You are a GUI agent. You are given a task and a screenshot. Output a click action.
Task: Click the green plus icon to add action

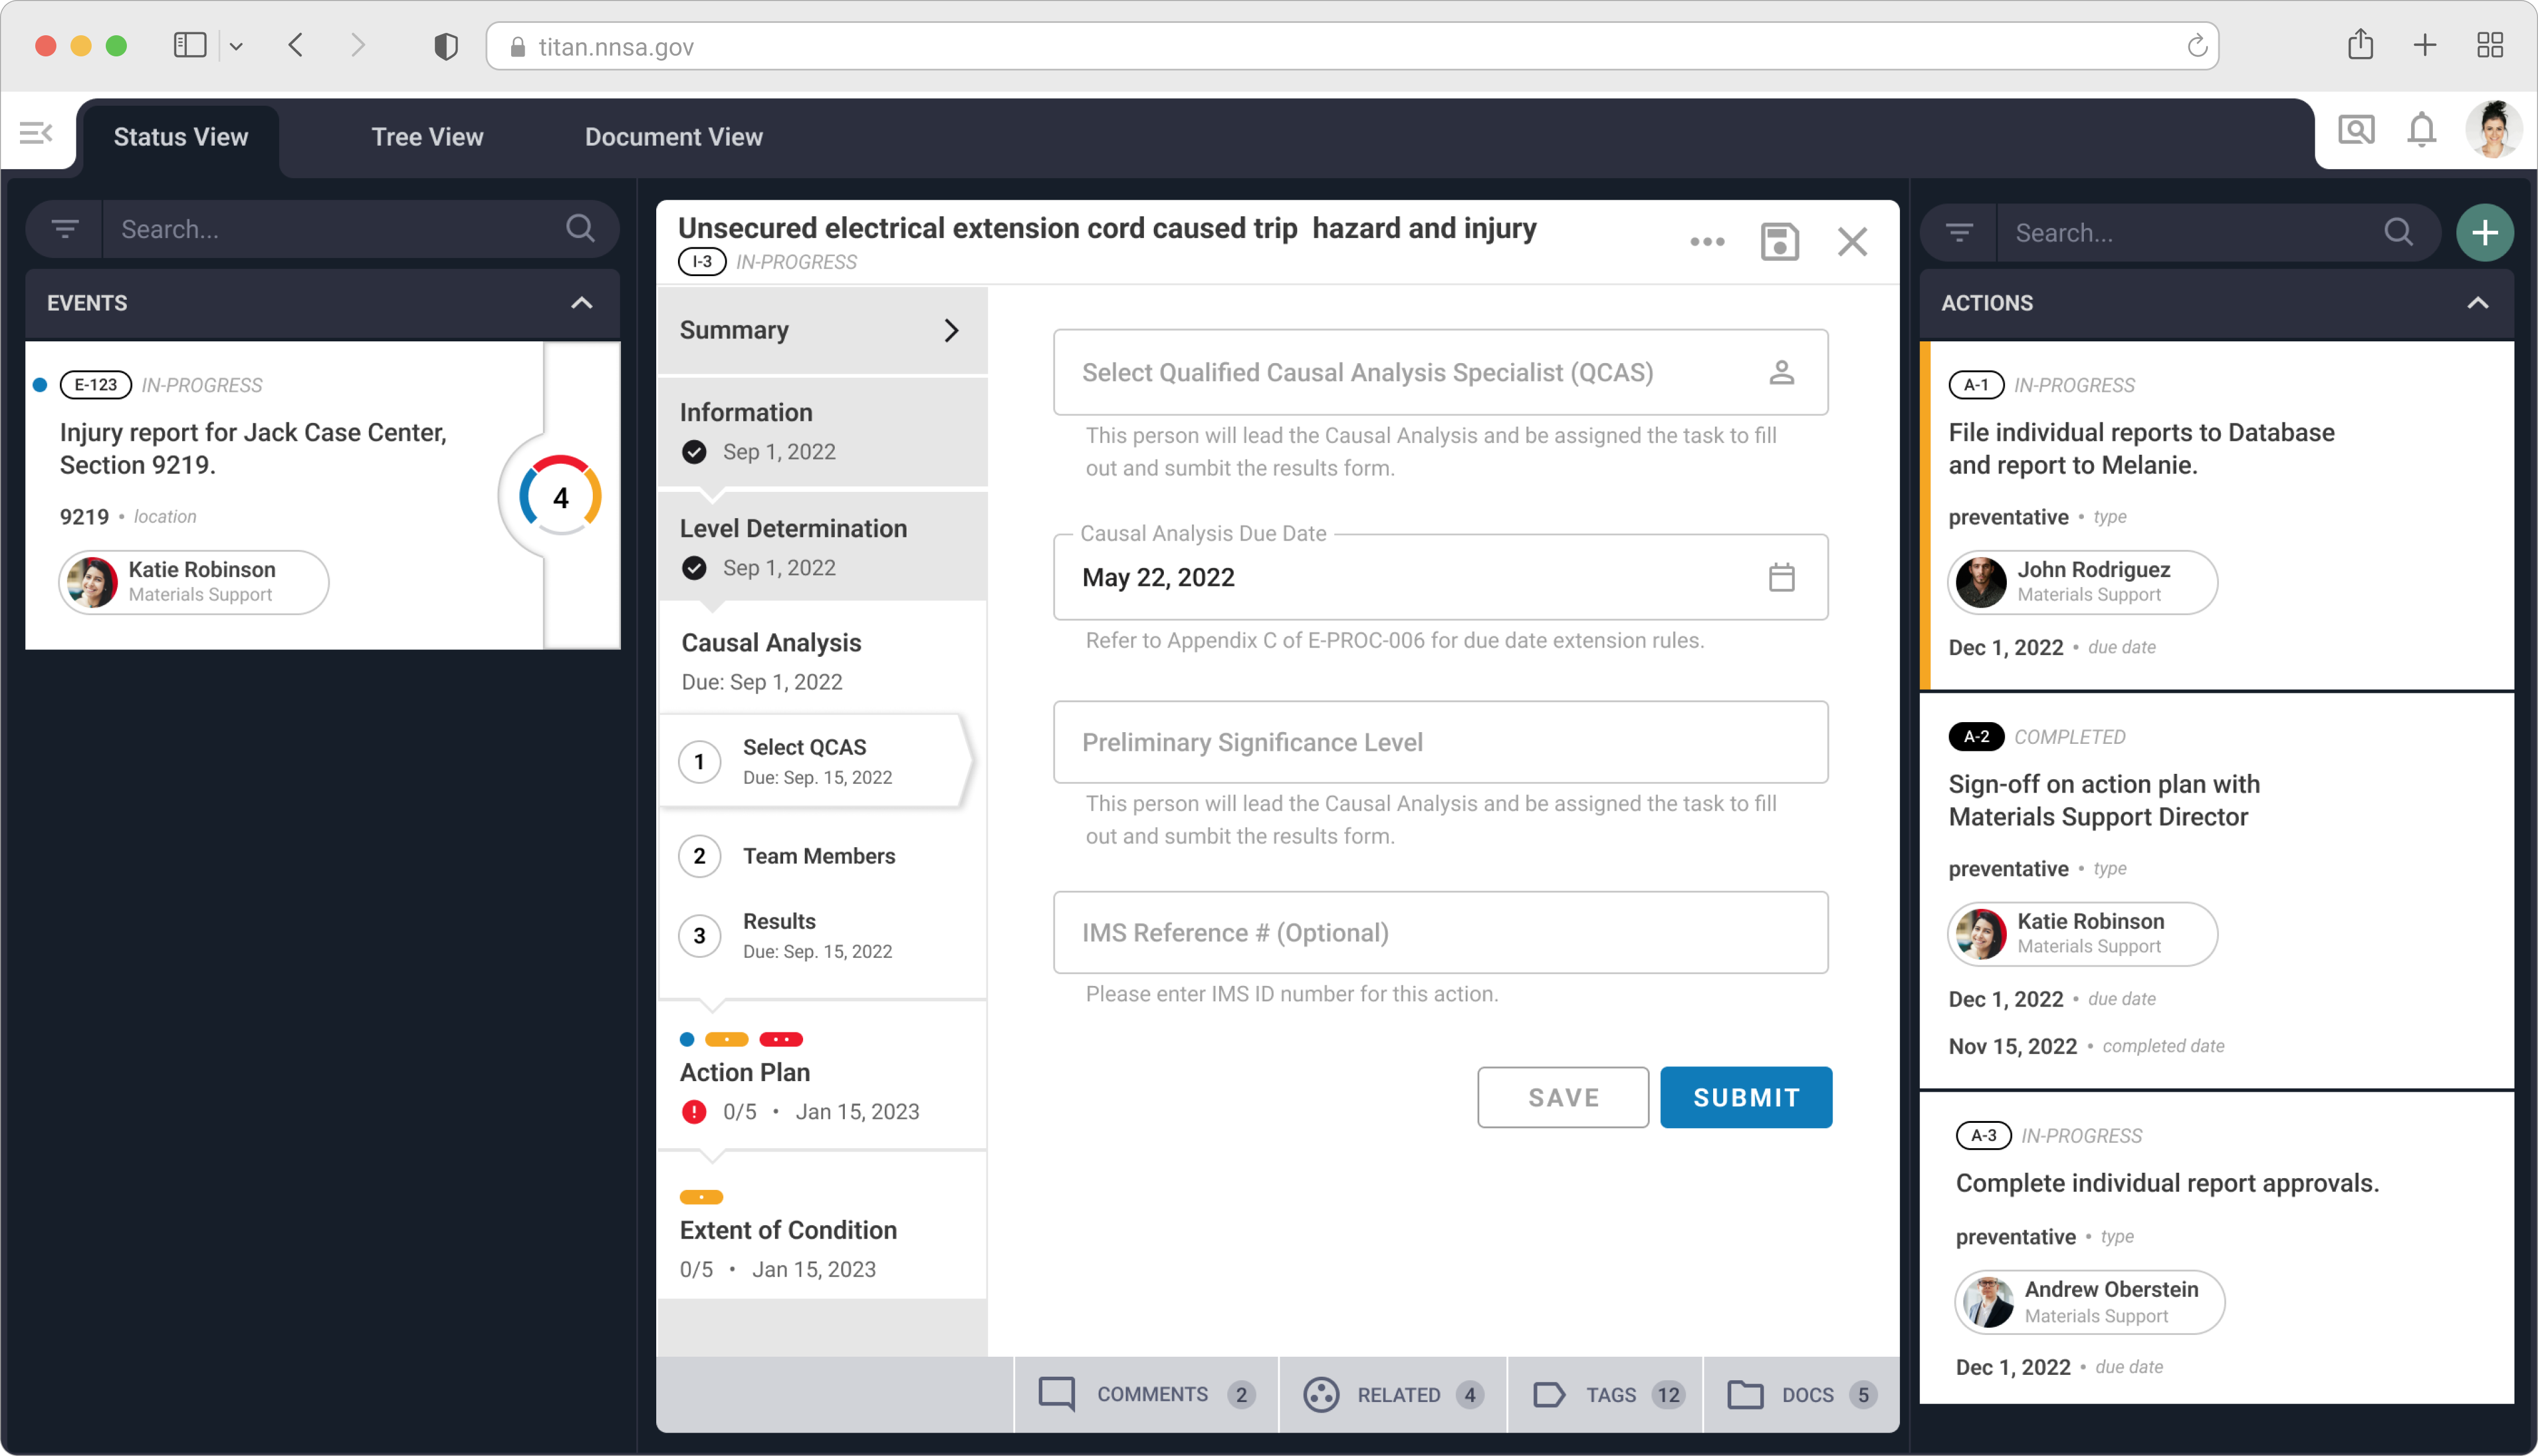pyautogui.click(x=2487, y=229)
